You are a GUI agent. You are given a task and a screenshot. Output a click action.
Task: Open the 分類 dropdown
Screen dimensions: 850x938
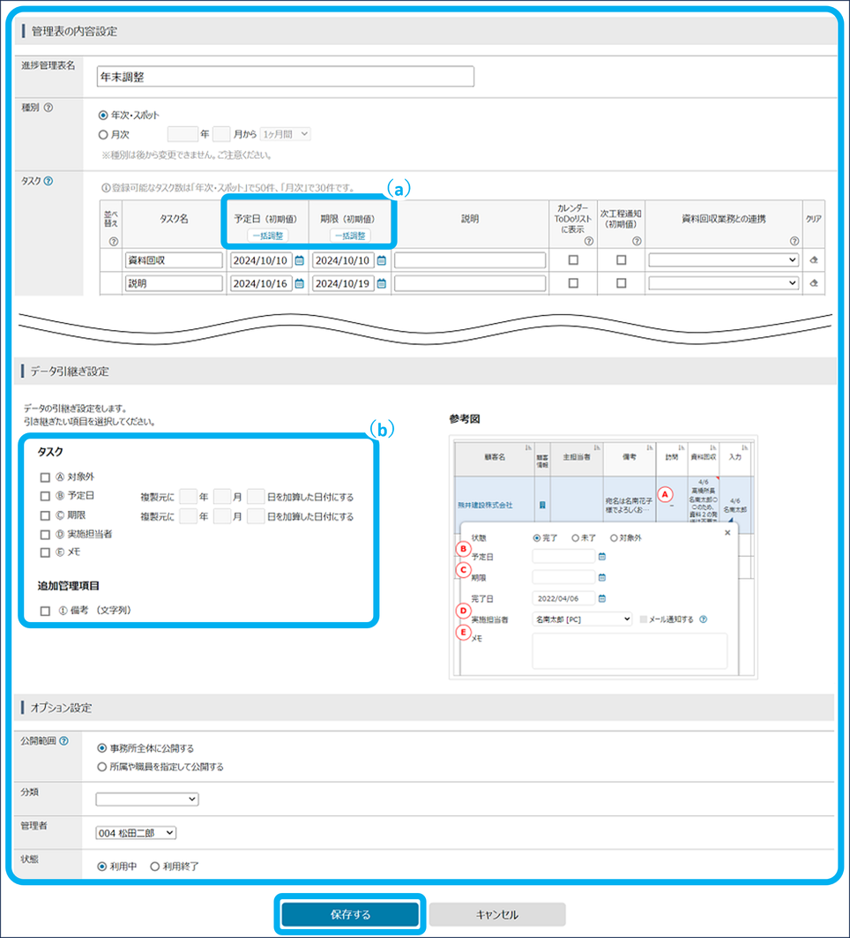[147, 799]
